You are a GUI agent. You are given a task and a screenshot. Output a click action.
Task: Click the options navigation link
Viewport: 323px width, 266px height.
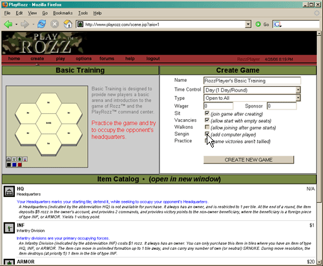pos(83,59)
